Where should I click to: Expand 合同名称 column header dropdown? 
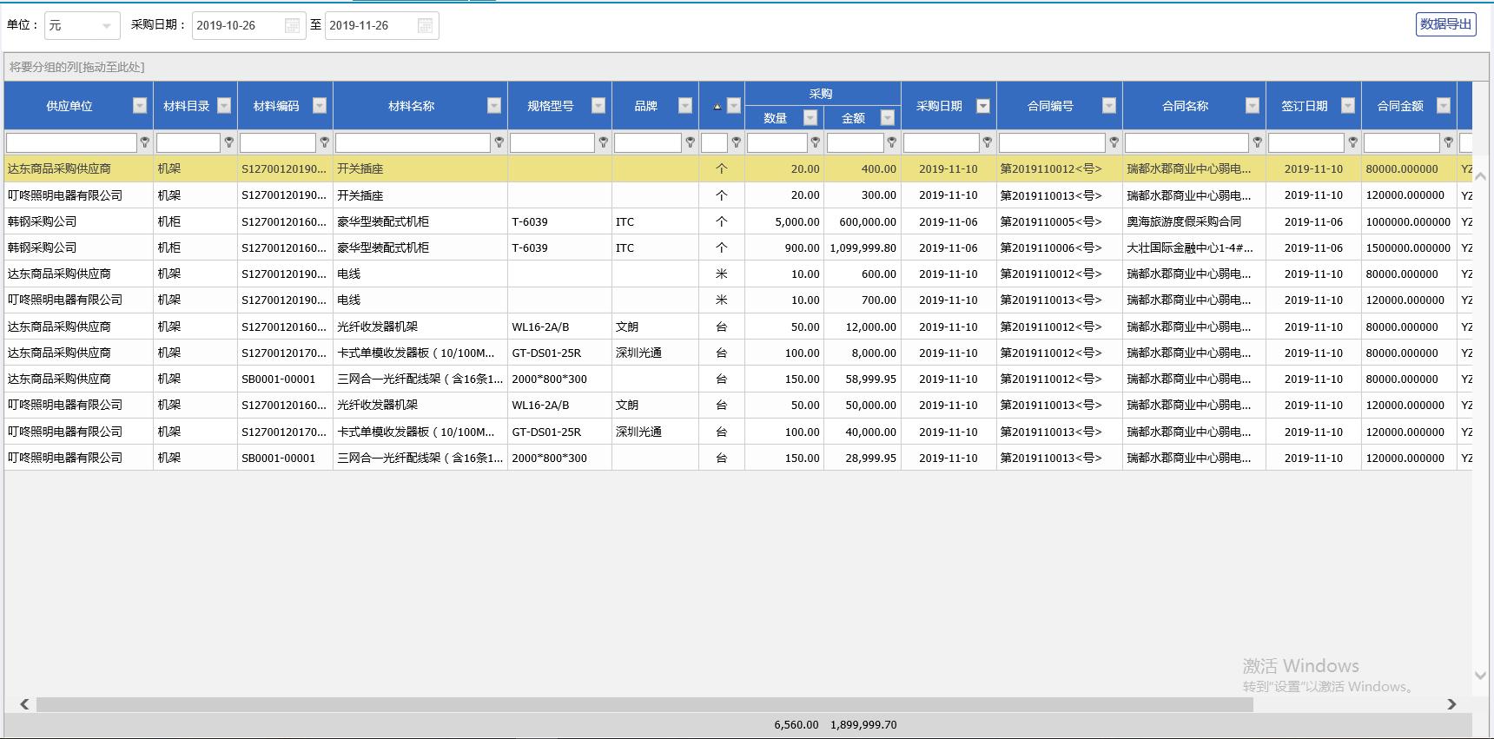(x=1253, y=106)
